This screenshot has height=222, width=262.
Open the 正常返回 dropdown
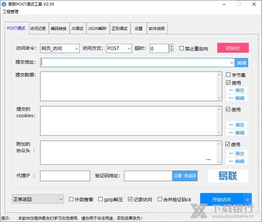(x=38, y=199)
